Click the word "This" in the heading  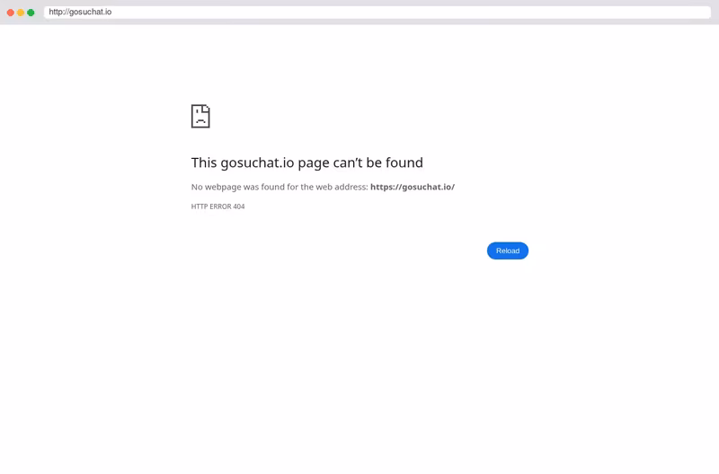coord(204,162)
